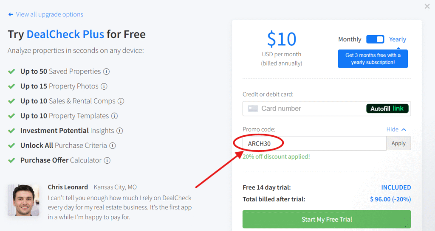Select Yearly billing option
The image size is (435, 231).
tap(398, 39)
